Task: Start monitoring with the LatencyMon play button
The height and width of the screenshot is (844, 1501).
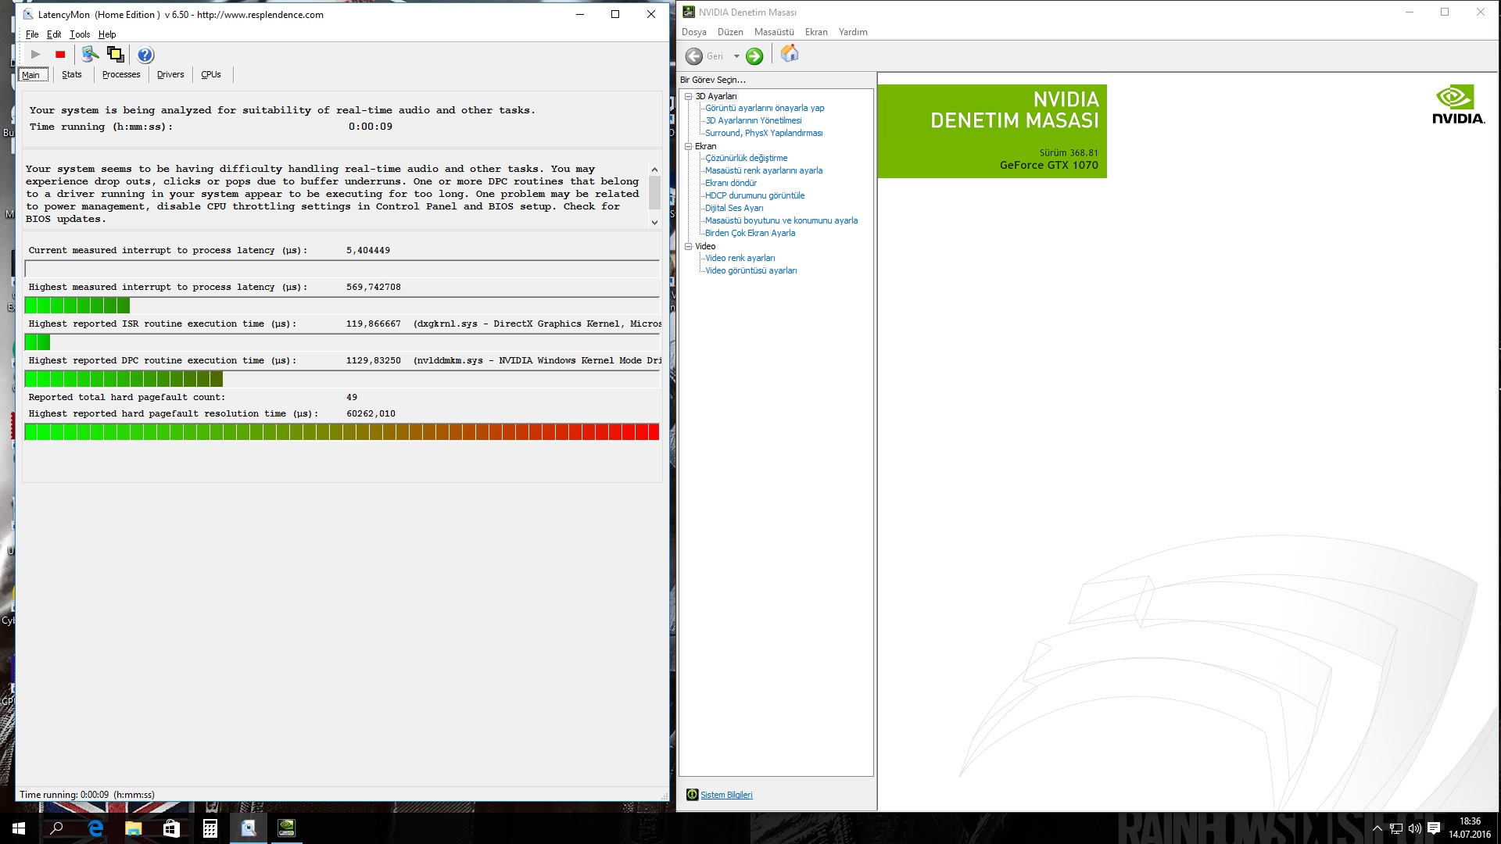Action: click(36, 55)
